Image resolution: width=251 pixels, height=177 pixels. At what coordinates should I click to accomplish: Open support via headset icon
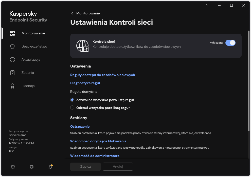point(31,167)
